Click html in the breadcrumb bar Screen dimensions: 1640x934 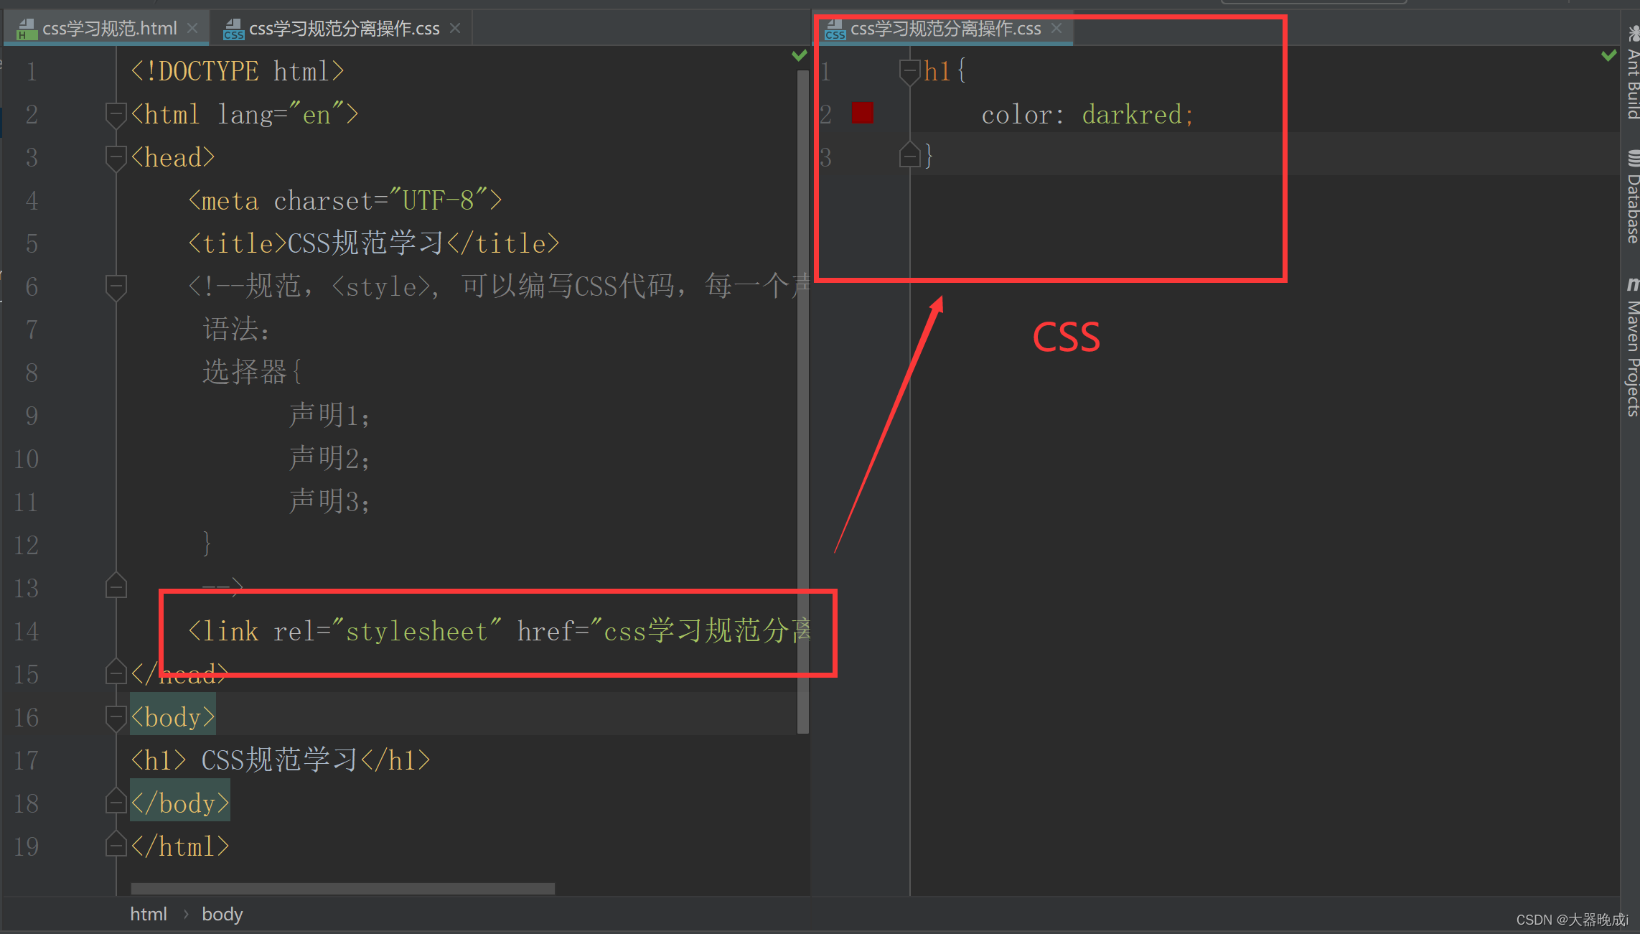click(x=149, y=914)
